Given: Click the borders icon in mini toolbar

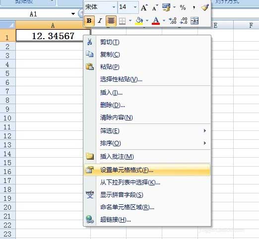Looking at the screenshot, I should click(x=123, y=21).
